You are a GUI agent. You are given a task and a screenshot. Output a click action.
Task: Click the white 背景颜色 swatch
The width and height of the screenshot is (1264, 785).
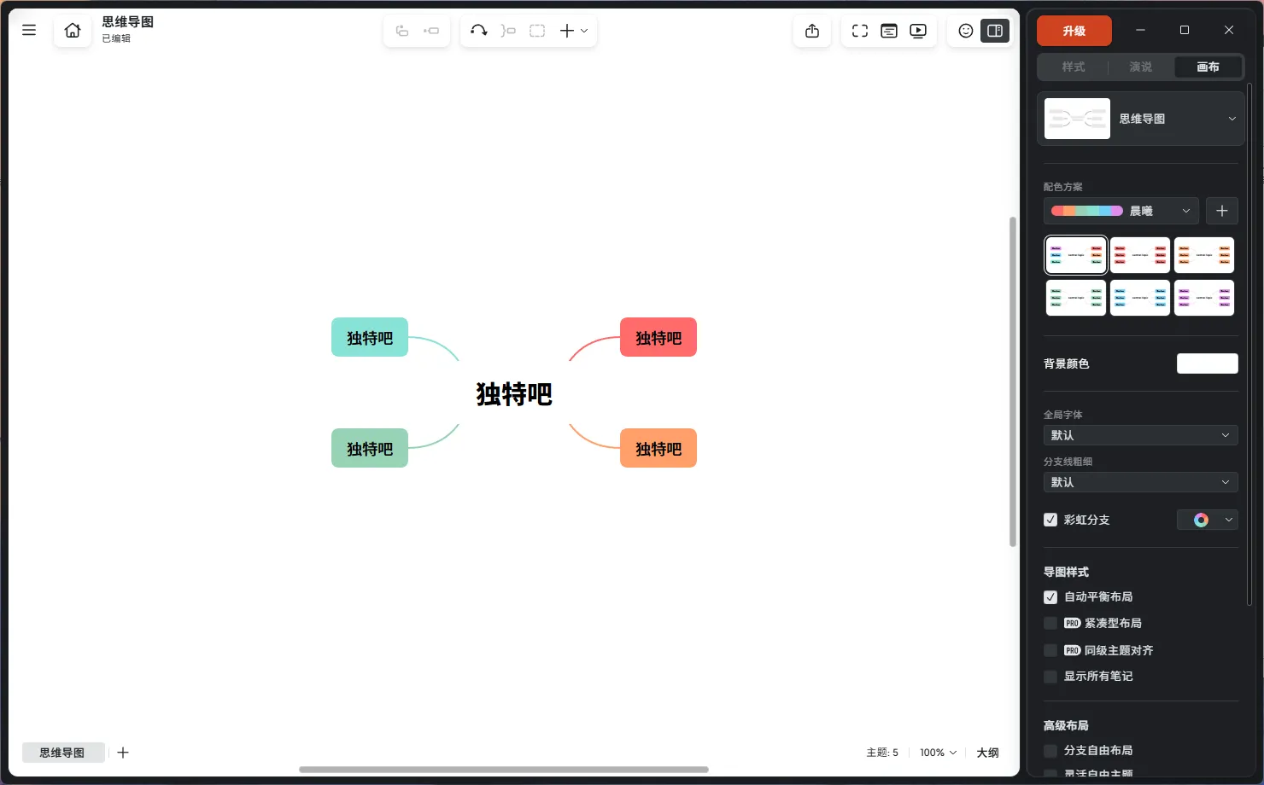[1208, 363]
